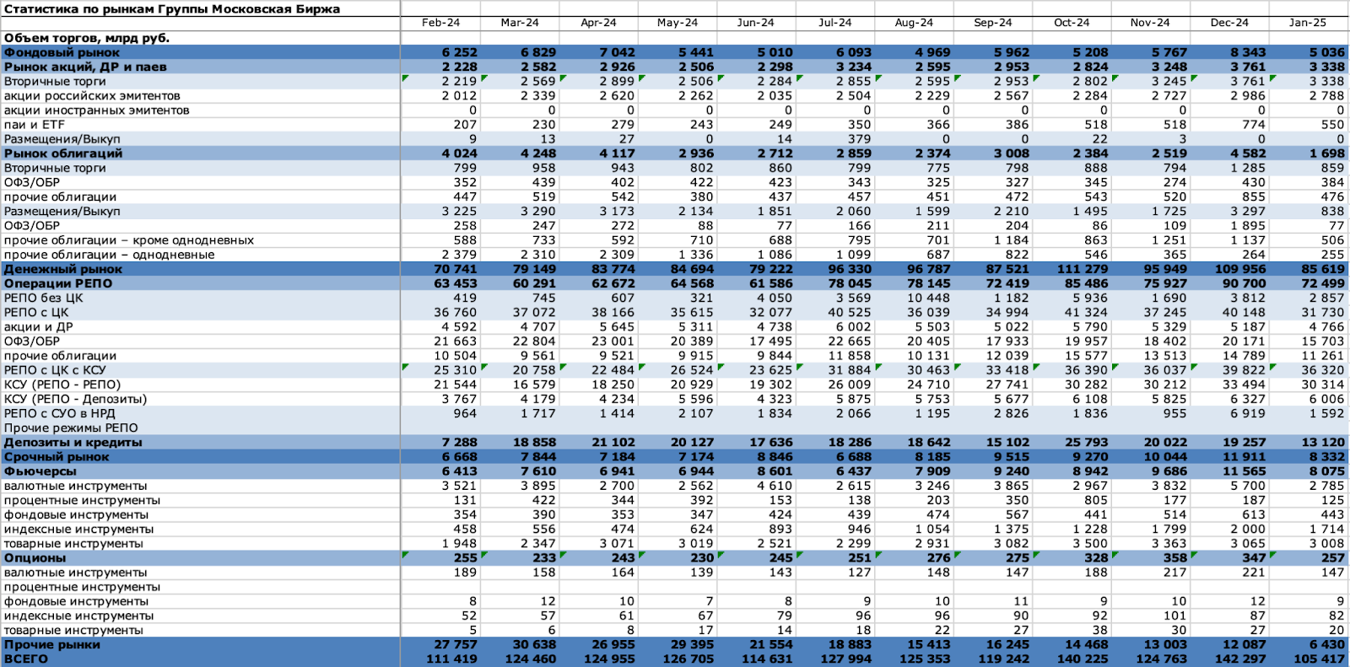
Task: Select the 'Объем торгов, млрд руб.' label cell
Action: [87, 38]
